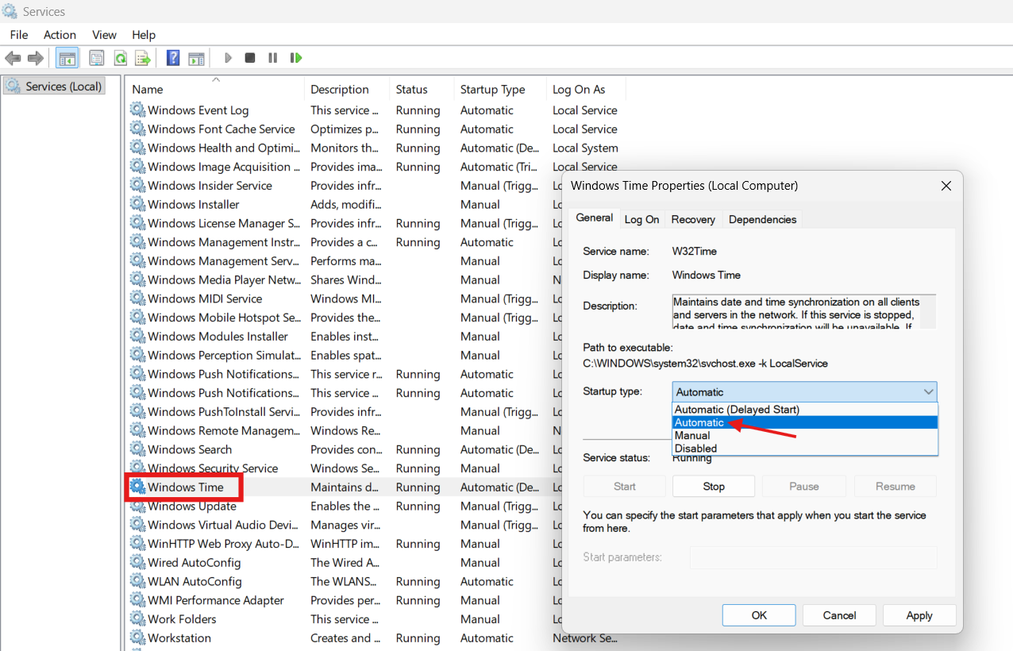This screenshot has height=651, width=1013.
Task: Click the Back arrow in the toolbar
Action: pos(13,58)
